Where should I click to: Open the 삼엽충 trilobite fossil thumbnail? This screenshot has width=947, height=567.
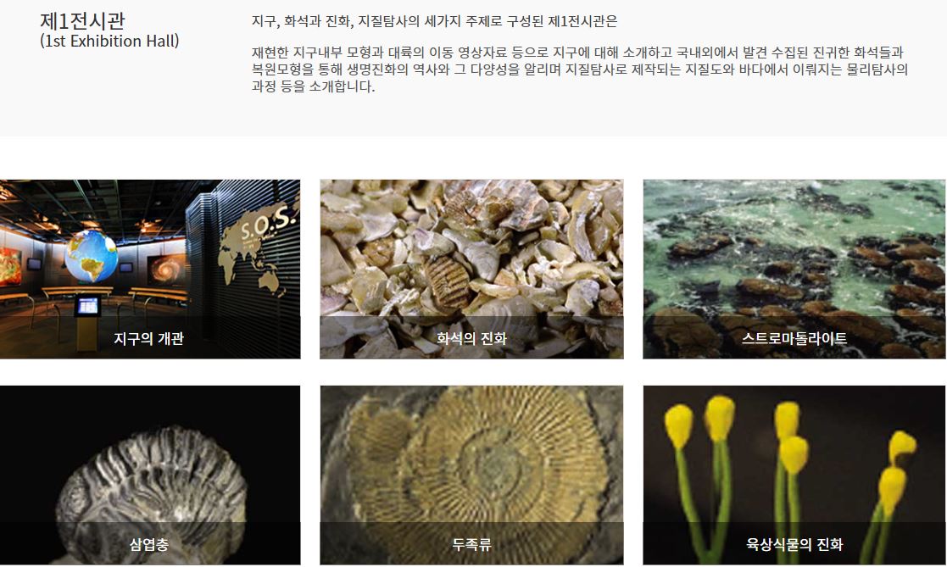point(150,475)
